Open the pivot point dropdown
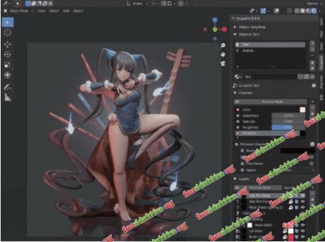The height and width of the screenshot is (242, 325). [x=154, y=3]
